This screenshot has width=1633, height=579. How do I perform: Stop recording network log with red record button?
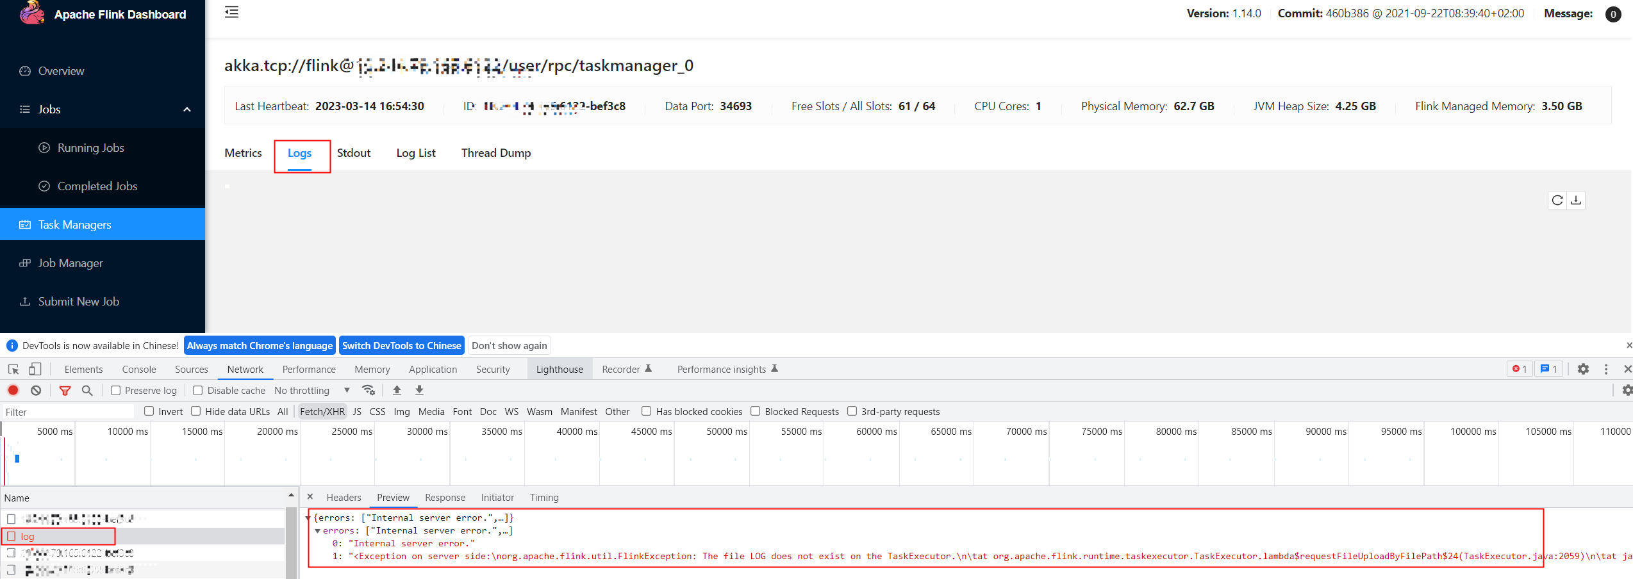click(13, 390)
